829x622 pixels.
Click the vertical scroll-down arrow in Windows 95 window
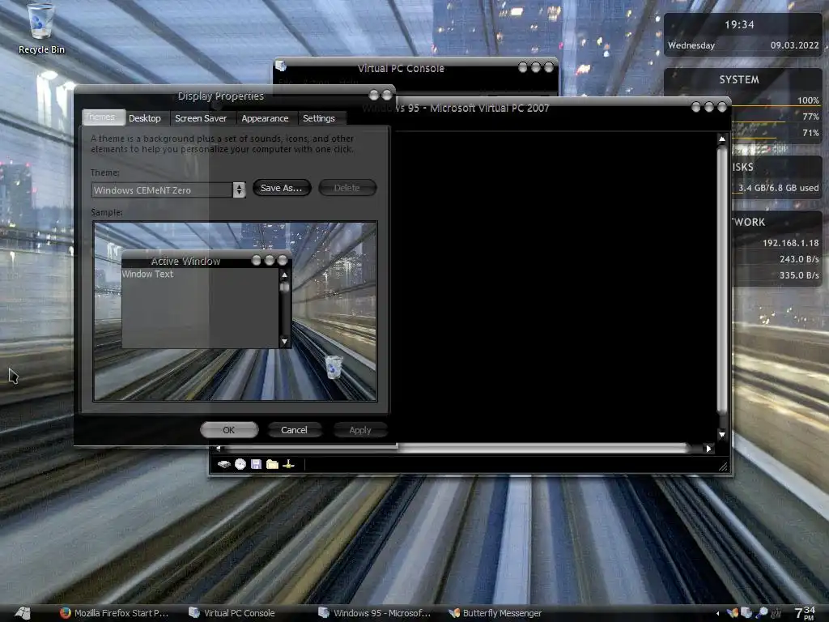point(721,434)
